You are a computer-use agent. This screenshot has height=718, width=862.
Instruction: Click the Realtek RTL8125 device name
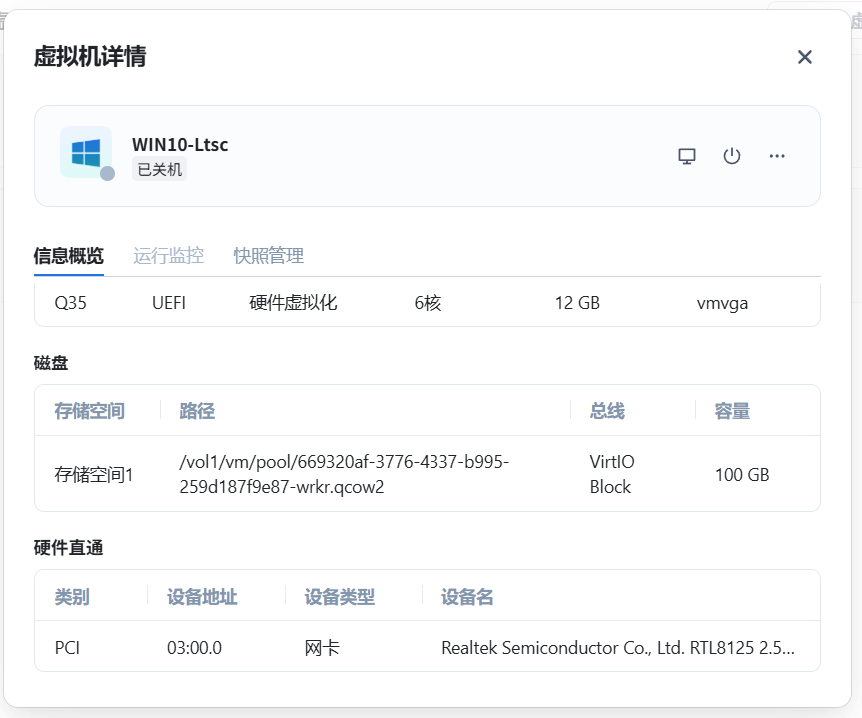[x=618, y=648]
